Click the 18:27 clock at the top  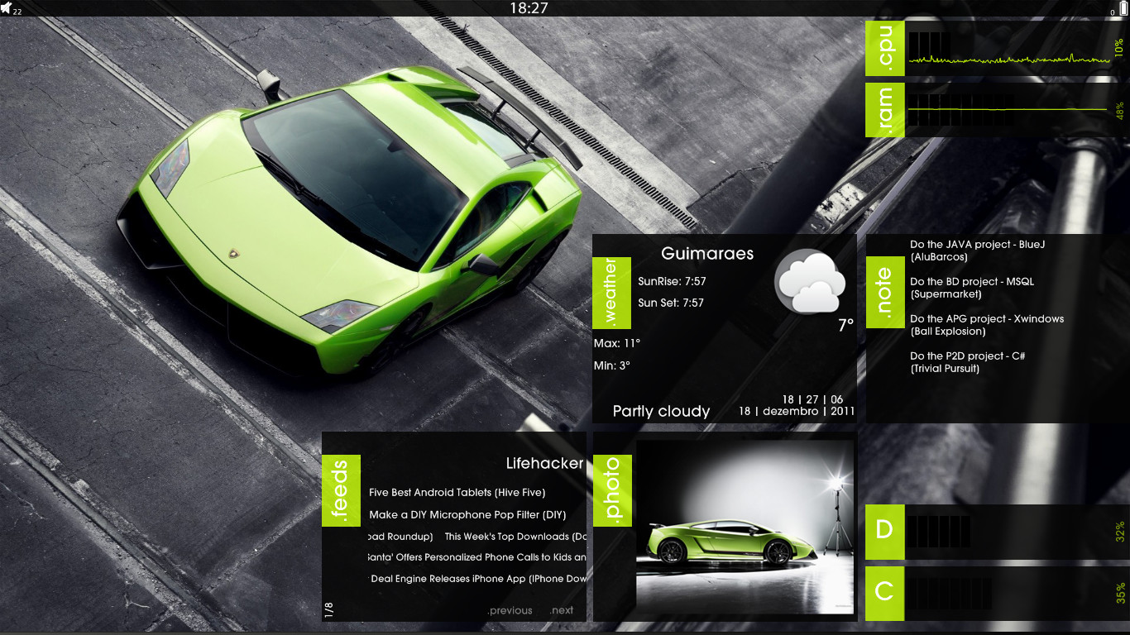point(531,8)
